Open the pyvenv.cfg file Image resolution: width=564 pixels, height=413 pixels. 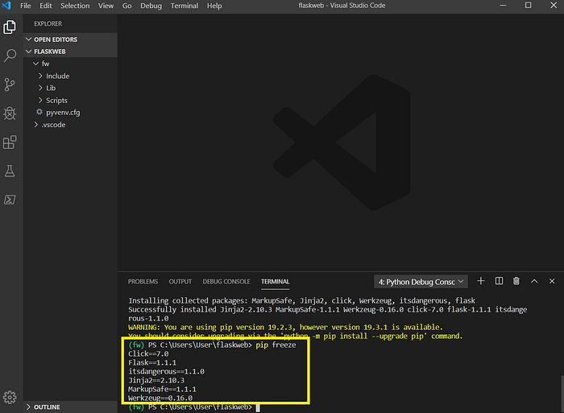click(63, 113)
